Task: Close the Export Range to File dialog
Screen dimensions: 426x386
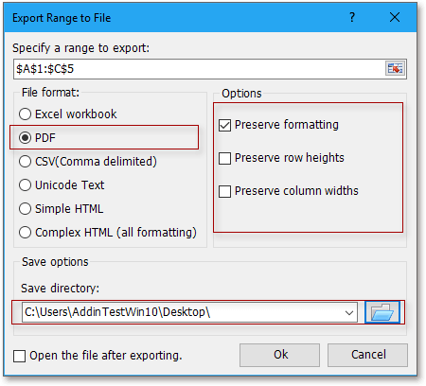Action: pyautogui.click(x=395, y=17)
